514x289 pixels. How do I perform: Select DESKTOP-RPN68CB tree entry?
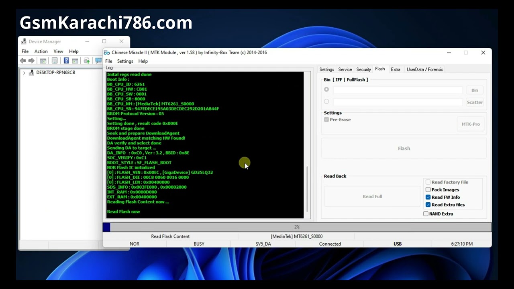pos(55,73)
